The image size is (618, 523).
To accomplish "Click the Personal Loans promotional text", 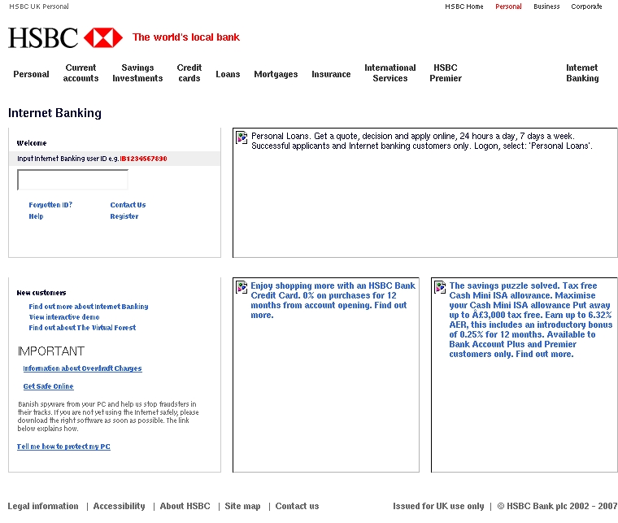I will pos(422,141).
